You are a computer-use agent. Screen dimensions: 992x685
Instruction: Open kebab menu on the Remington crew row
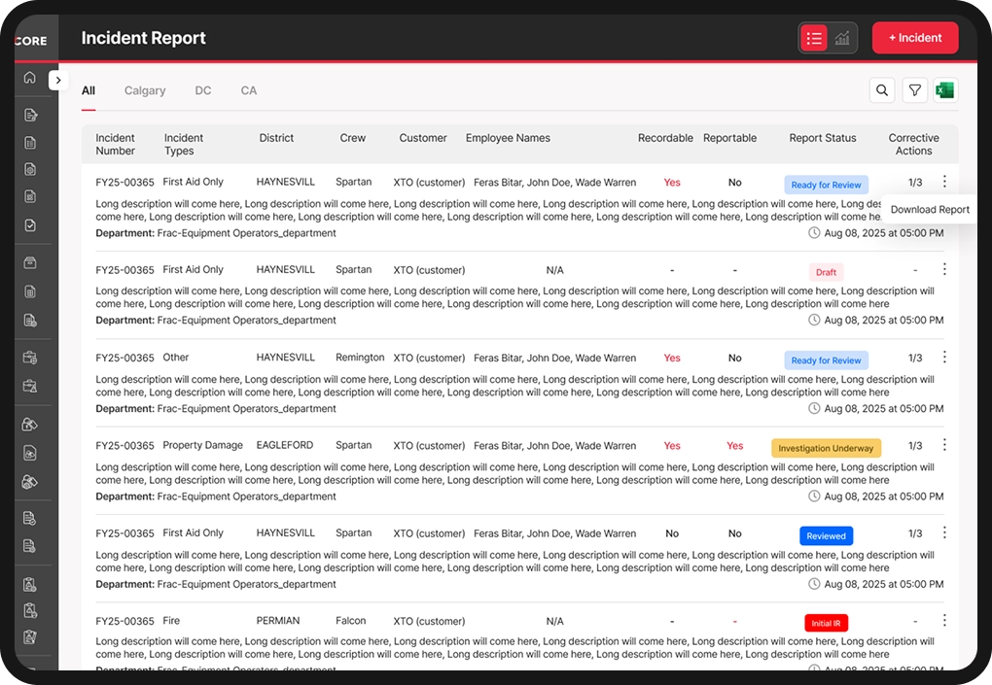point(944,357)
